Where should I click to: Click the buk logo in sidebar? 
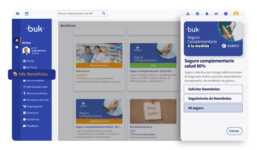pyautogui.click(x=35, y=29)
